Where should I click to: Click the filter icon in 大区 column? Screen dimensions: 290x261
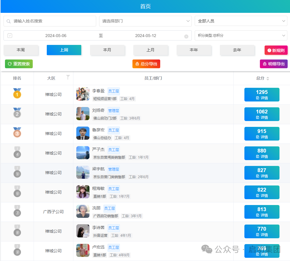[68, 77]
